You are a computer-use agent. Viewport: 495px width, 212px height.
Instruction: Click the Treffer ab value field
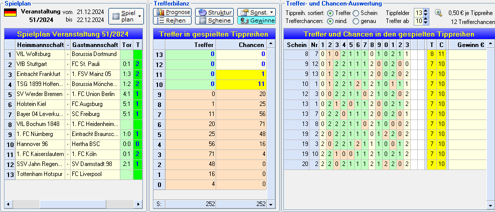419,21
